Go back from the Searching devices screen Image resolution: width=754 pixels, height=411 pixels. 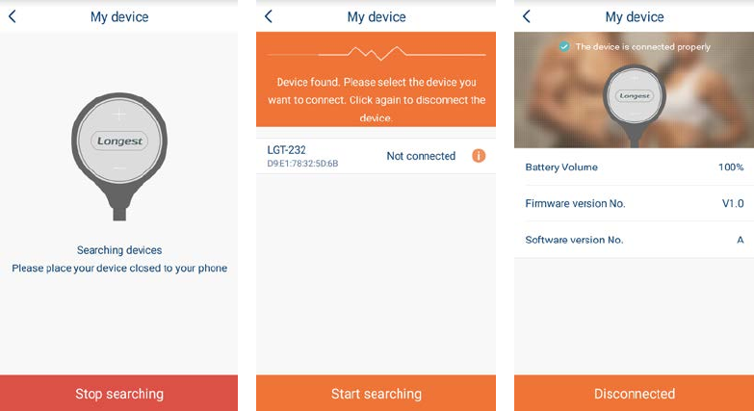click(x=13, y=16)
